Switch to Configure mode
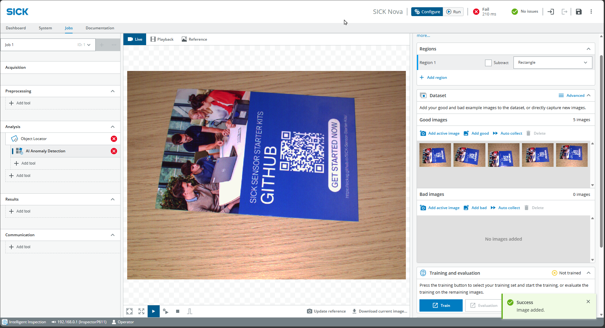 [427, 12]
